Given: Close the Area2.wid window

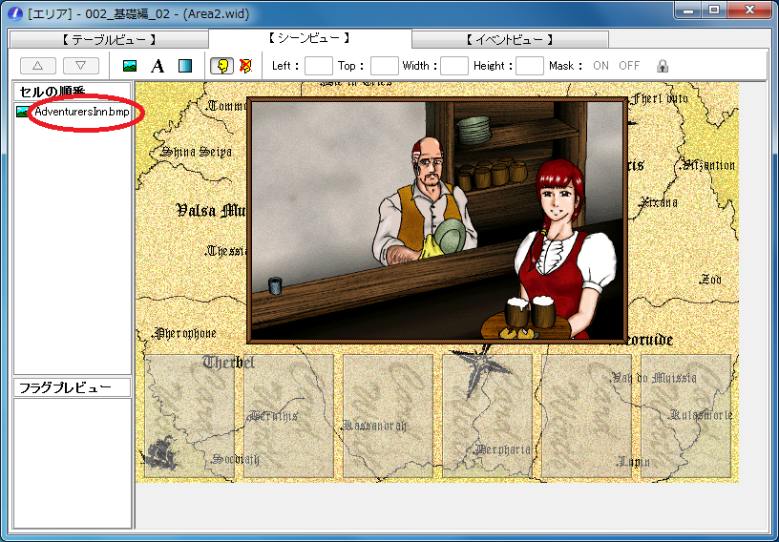Looking at the screenshot, I should (x=750, y=10).
